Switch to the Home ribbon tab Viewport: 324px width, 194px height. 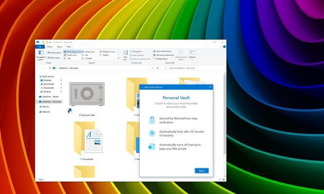tap(50, 47)
